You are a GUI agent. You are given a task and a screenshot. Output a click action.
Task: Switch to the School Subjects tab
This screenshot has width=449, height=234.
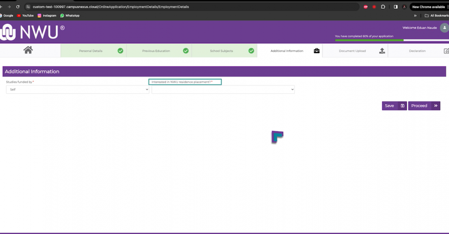[221, 51]
